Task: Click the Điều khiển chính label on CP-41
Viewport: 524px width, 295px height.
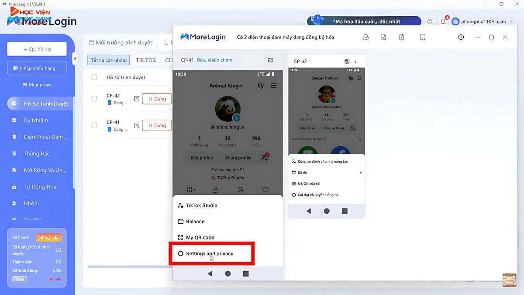Action: click(214, 60)
